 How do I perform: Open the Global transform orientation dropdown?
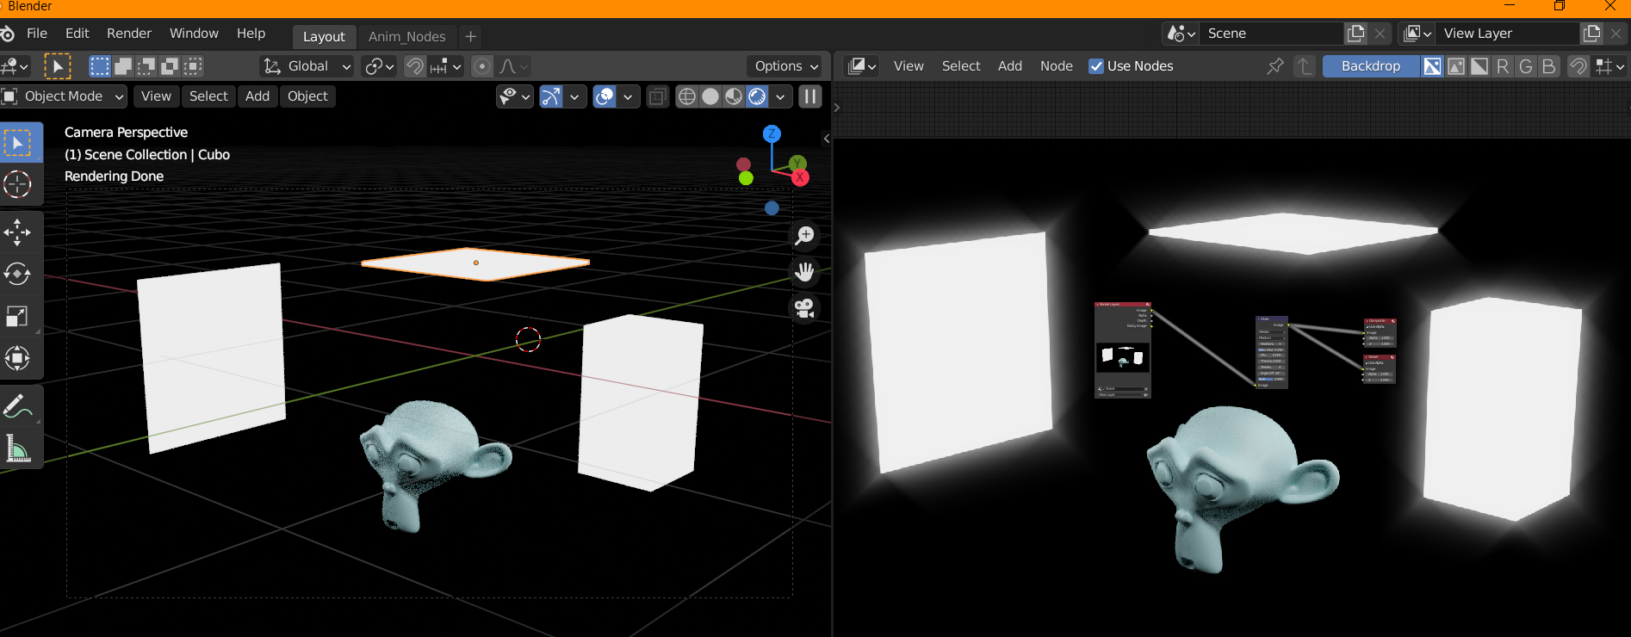click(307, 66)
